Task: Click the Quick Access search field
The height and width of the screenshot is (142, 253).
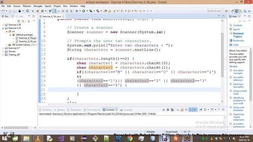Action: [x=214, y=11]
